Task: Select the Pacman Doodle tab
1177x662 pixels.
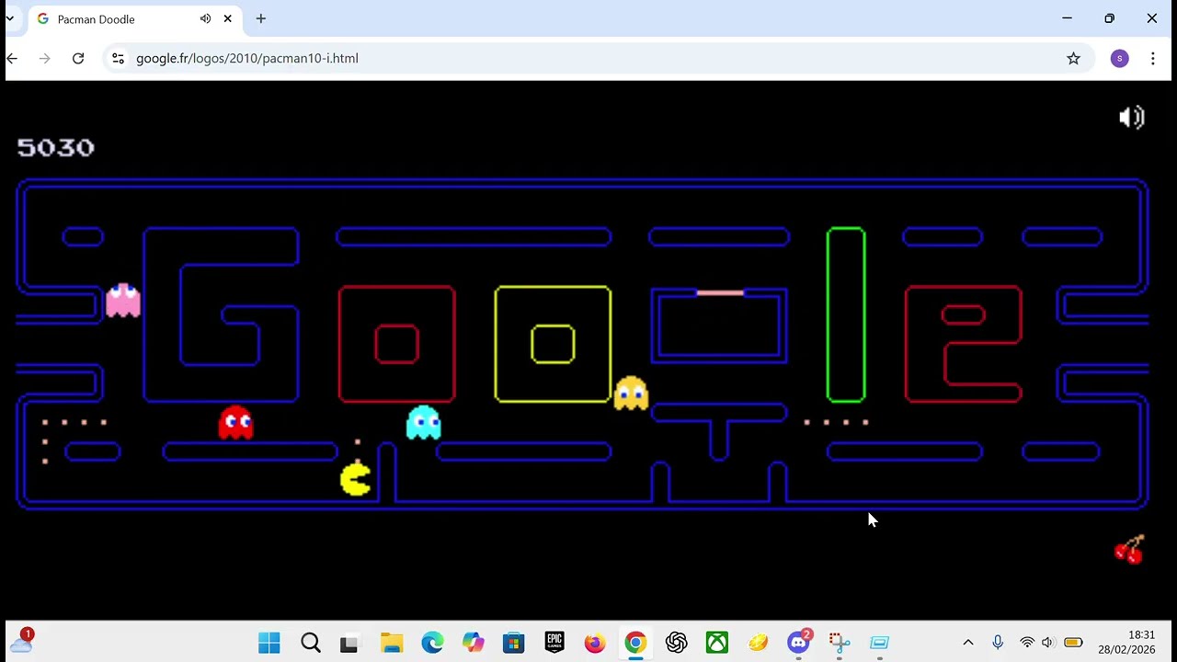Action: [137, 18]
